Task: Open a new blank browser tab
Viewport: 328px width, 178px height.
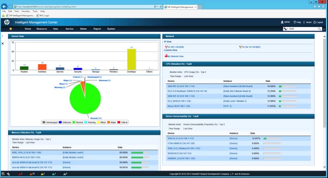Action: pyautogui.click(x=200, y=7)
